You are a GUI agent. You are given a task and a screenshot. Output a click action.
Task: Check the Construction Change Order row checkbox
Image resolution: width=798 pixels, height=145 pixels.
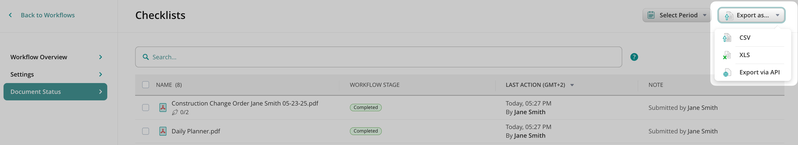point(145,107)
